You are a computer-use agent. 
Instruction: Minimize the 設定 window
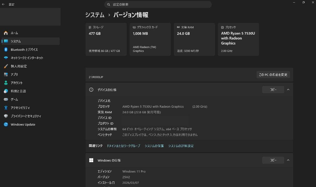(294, 2)
